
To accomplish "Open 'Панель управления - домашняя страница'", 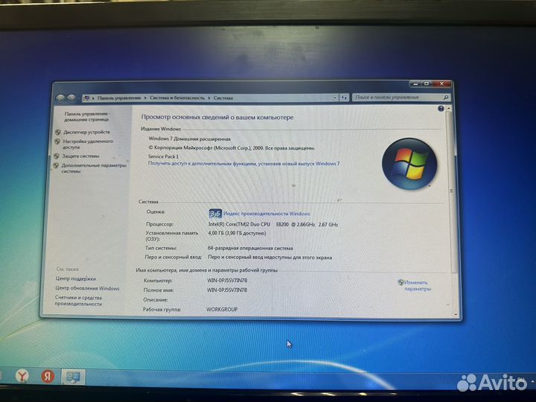I will coord(86,117).
